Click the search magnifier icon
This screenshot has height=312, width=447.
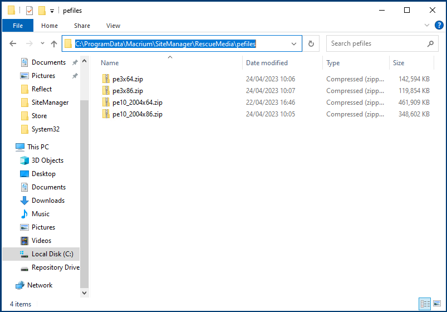click(430, 43)
